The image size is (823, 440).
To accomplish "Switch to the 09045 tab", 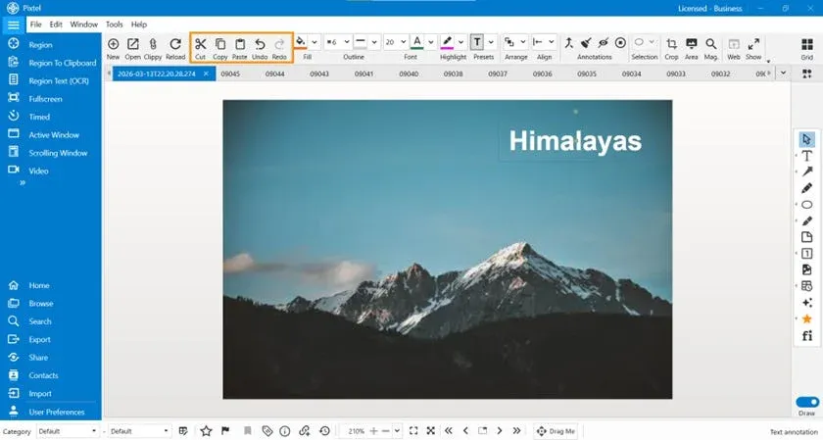I will pos(230,74).
